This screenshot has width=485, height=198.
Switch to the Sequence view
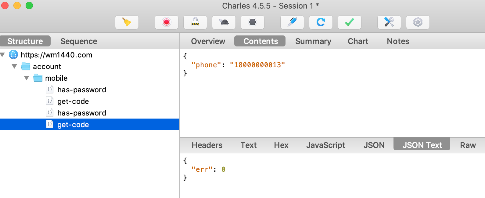pos(79,41)
